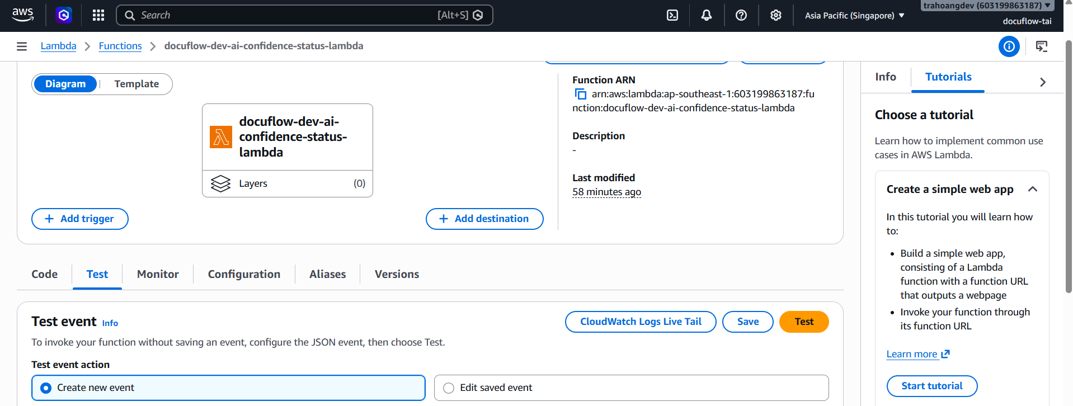Open the Asia Pacific (Singapore) region dropdown
1073x406 pixels.
click(855, 16)
